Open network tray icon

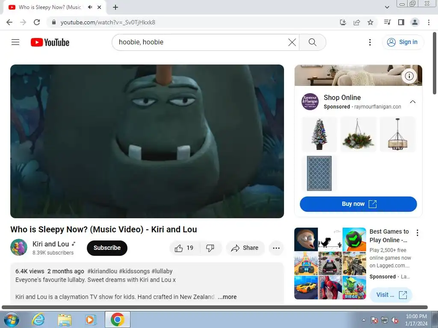385,320
